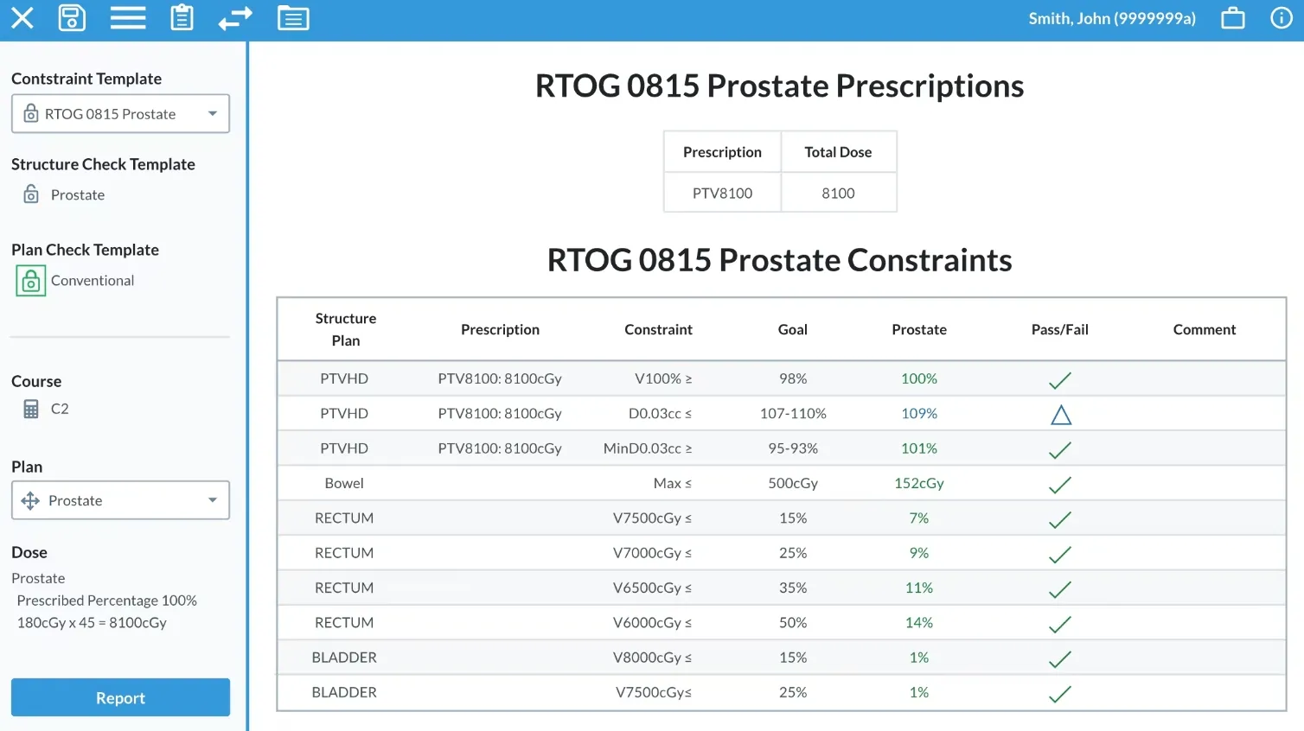1304x731 pixels.
Task: Select the PTV8100 prescription link
Action: tap(721, 192)
